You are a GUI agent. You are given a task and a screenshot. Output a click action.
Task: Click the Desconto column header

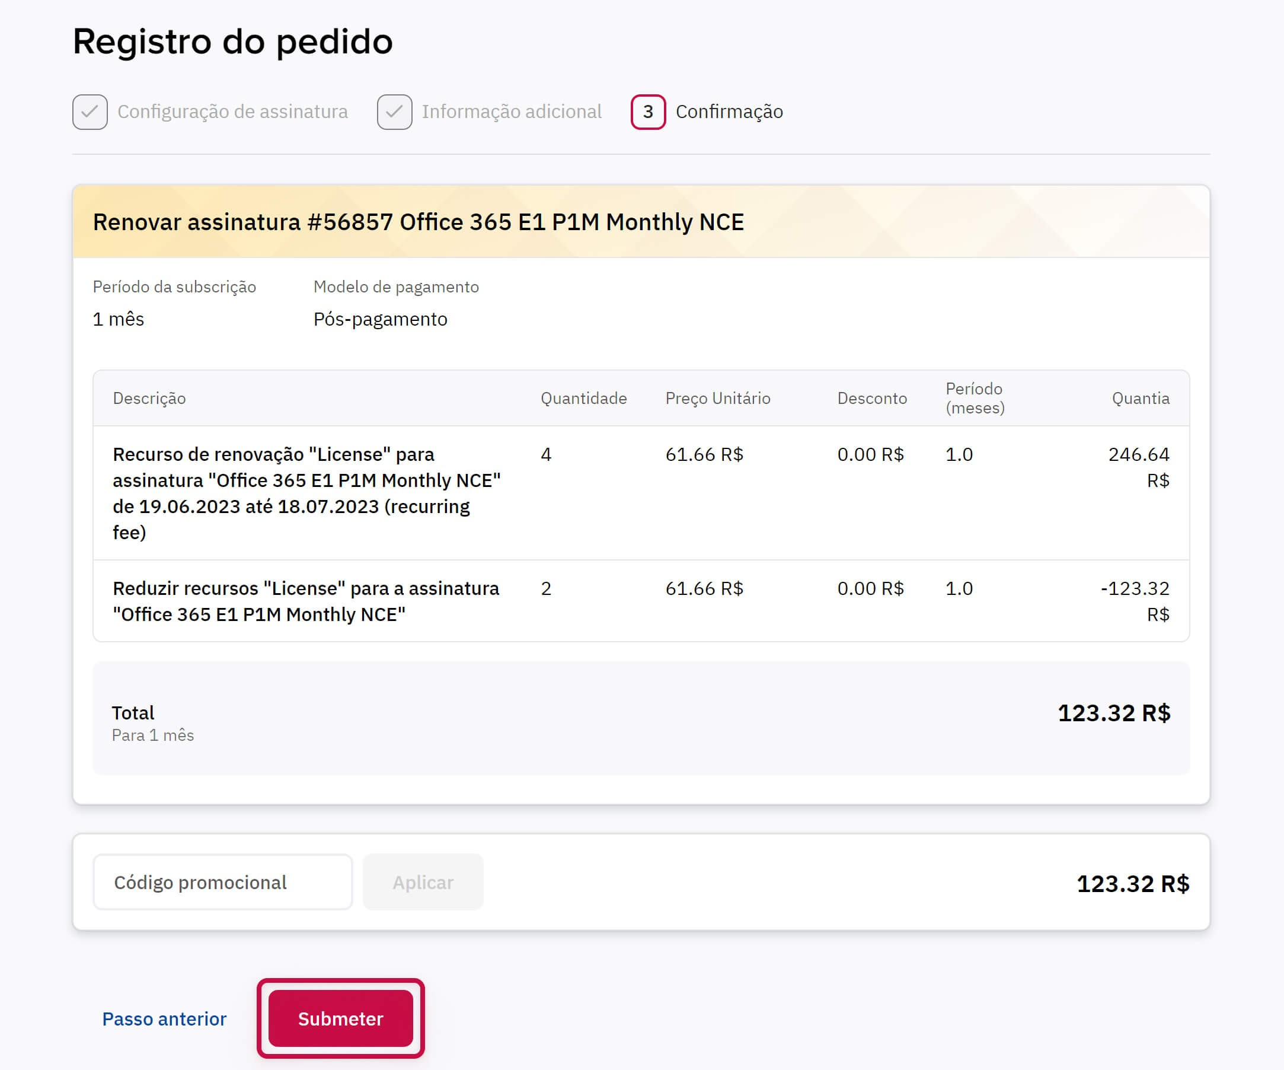(x=872, y=398)
